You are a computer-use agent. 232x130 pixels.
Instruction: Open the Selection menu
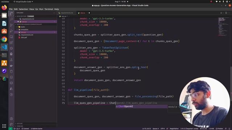pos(23,9)
